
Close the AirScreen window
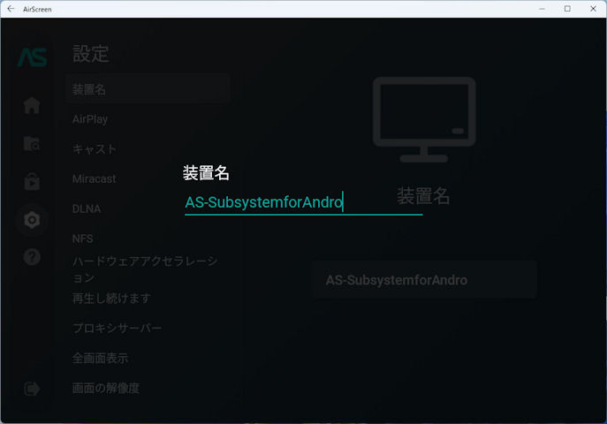[x=593, y=9]
